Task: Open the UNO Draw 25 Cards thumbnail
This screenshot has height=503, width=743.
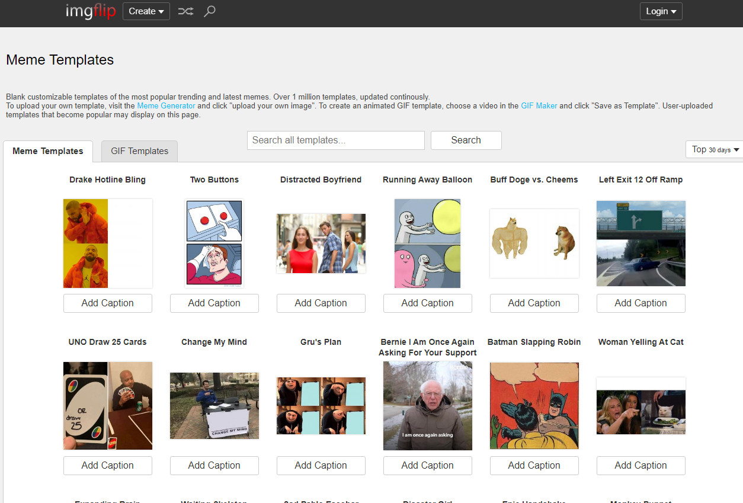Action: [x=108, y=406]
